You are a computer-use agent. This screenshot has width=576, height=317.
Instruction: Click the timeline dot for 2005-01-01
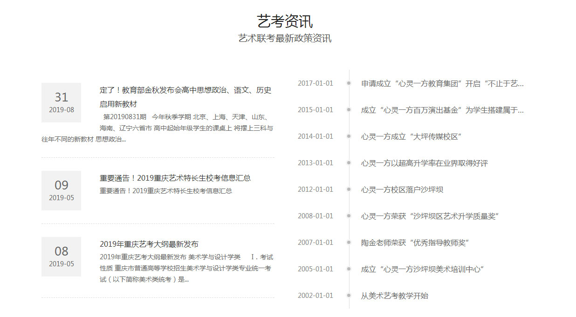(x=349, y=269)
